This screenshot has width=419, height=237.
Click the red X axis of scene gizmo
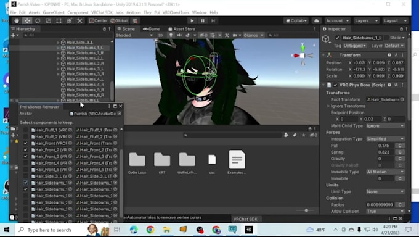point(296,56)
